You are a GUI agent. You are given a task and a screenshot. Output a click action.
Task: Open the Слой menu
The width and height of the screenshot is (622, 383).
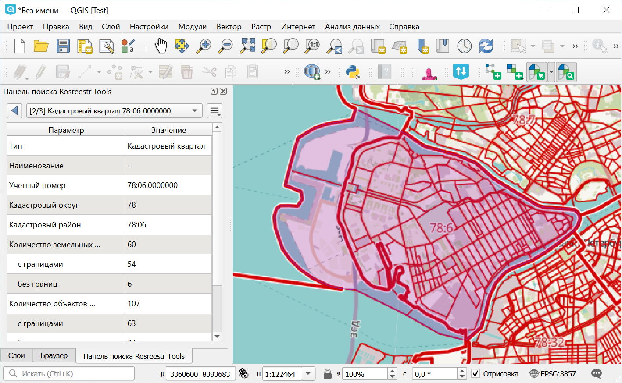[x=111, y=27]
